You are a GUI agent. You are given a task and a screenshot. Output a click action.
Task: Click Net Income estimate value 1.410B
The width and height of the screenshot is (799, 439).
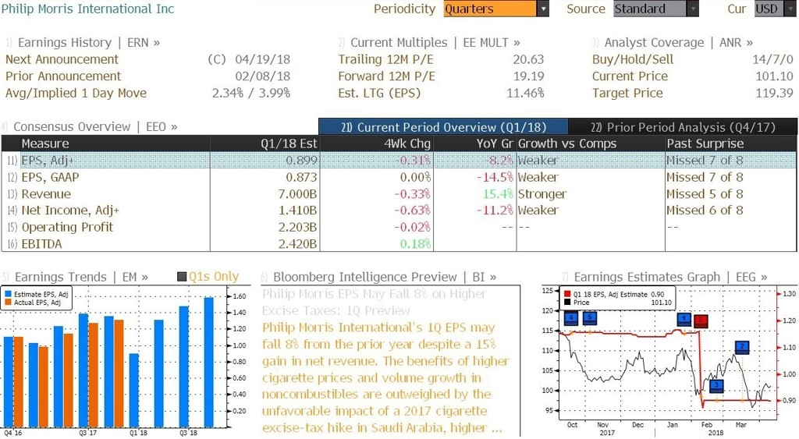(297, 211)
